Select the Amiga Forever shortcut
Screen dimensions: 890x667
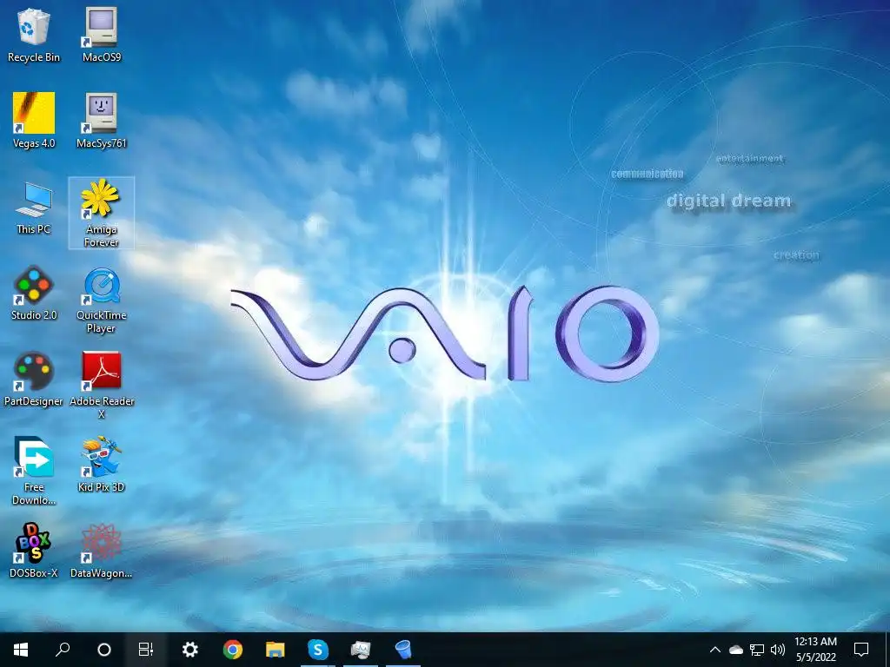(102, 213)
